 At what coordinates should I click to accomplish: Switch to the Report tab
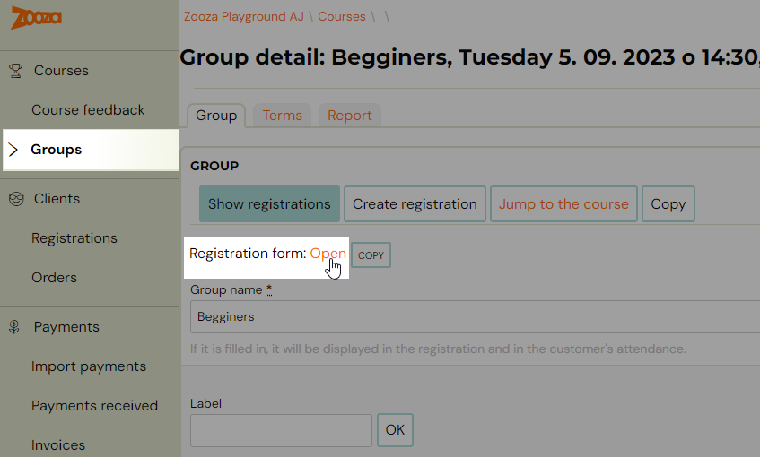(x=349, y=116)
